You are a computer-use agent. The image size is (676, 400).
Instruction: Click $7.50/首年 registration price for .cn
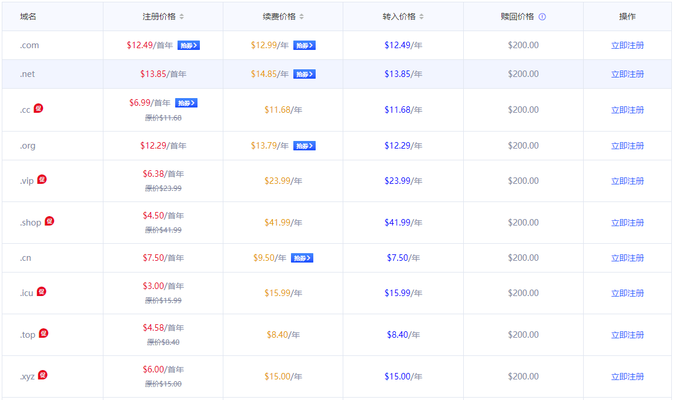[x=163, y=258]
